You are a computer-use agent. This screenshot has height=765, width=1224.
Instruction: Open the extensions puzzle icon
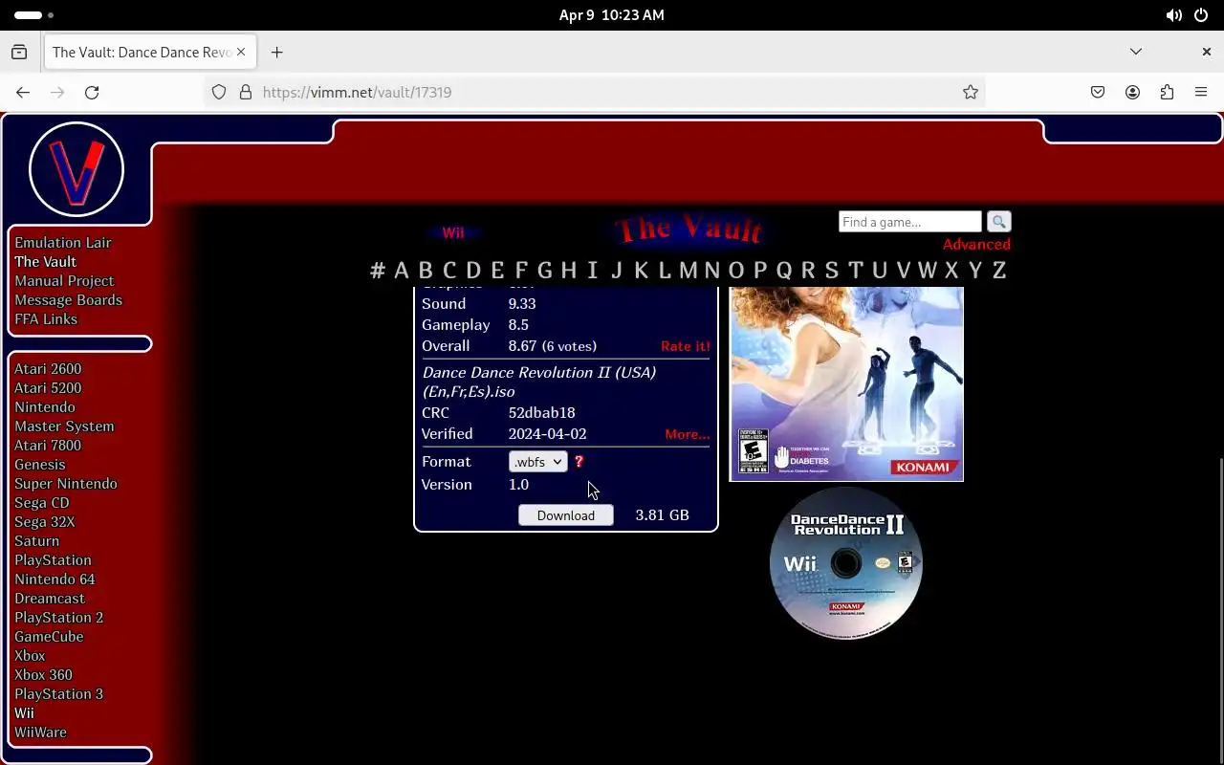(x=1167, y=92)
